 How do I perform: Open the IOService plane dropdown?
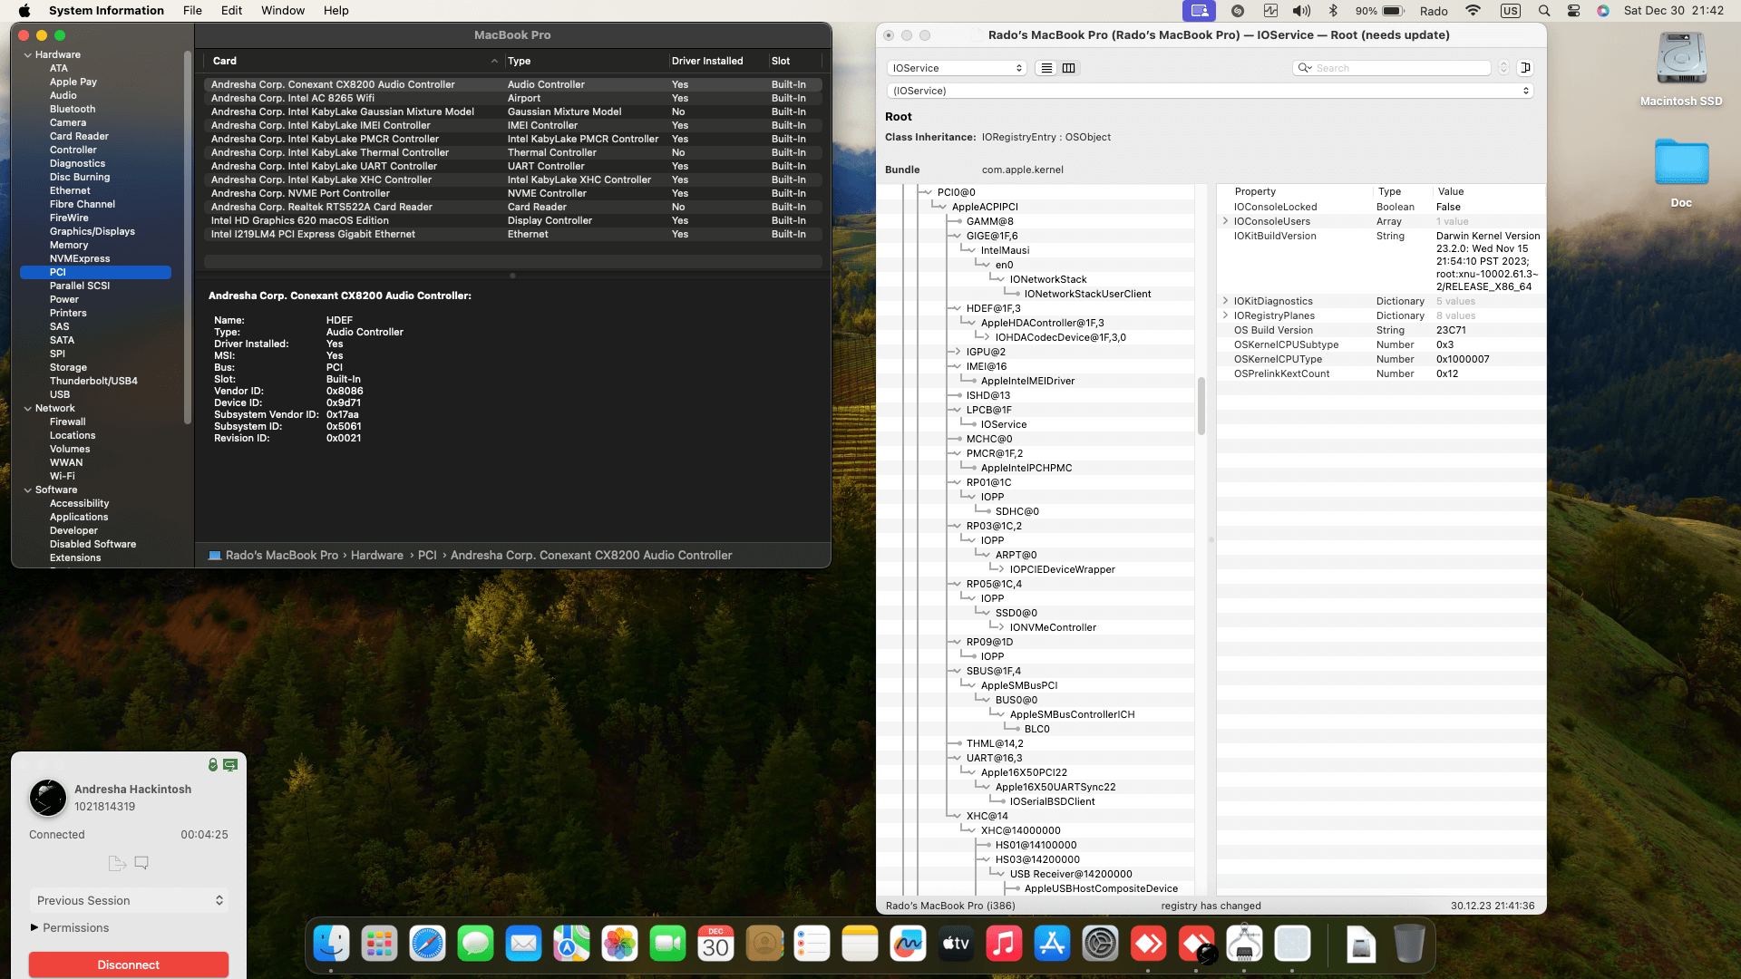[x=957, y=68]
